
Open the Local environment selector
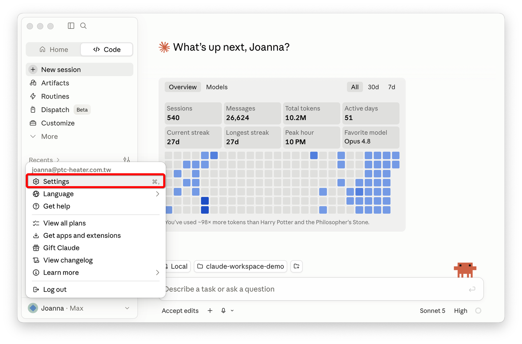point(178,266)
